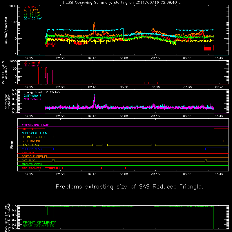This screenshot has height=232, width=232.
Task: Click 02:30 tick label under modulation panel
Action: [x=60, y=116]
